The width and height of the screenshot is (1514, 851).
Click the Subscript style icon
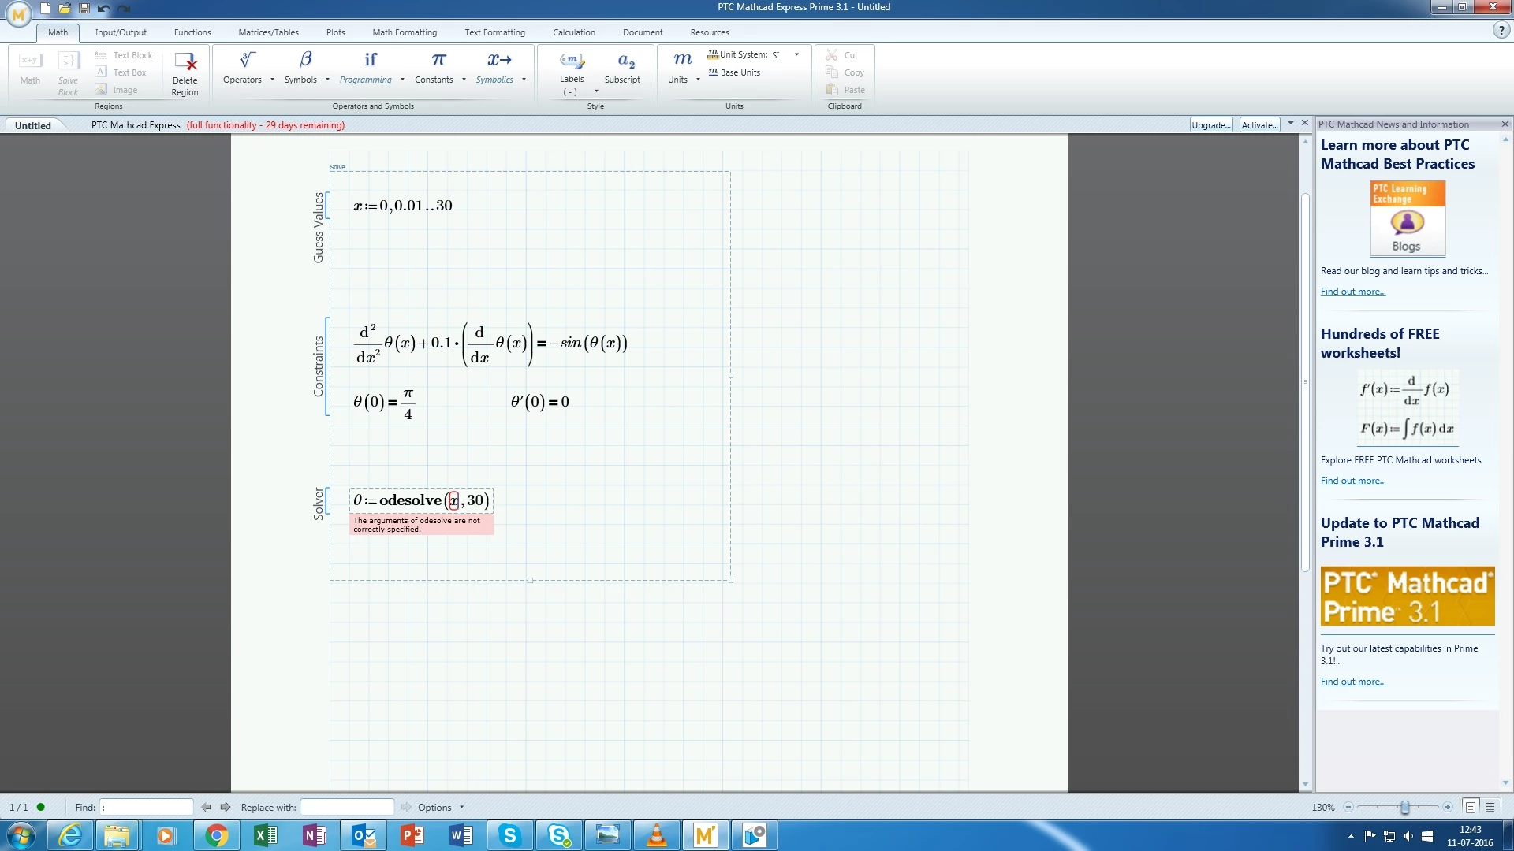point(625,61)
